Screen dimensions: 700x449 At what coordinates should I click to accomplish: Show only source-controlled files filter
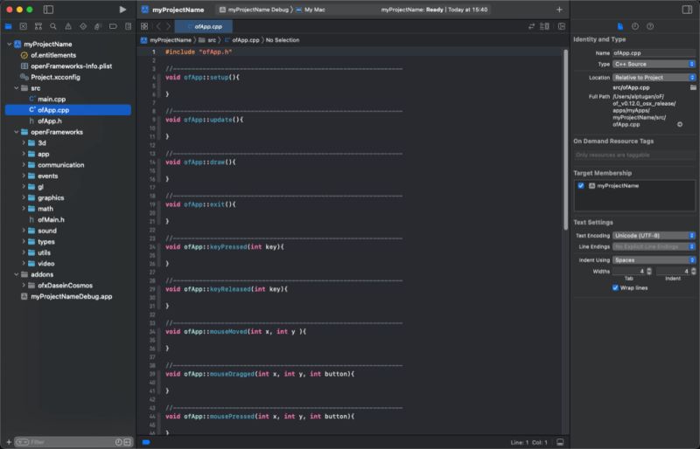tap(127, 442)
